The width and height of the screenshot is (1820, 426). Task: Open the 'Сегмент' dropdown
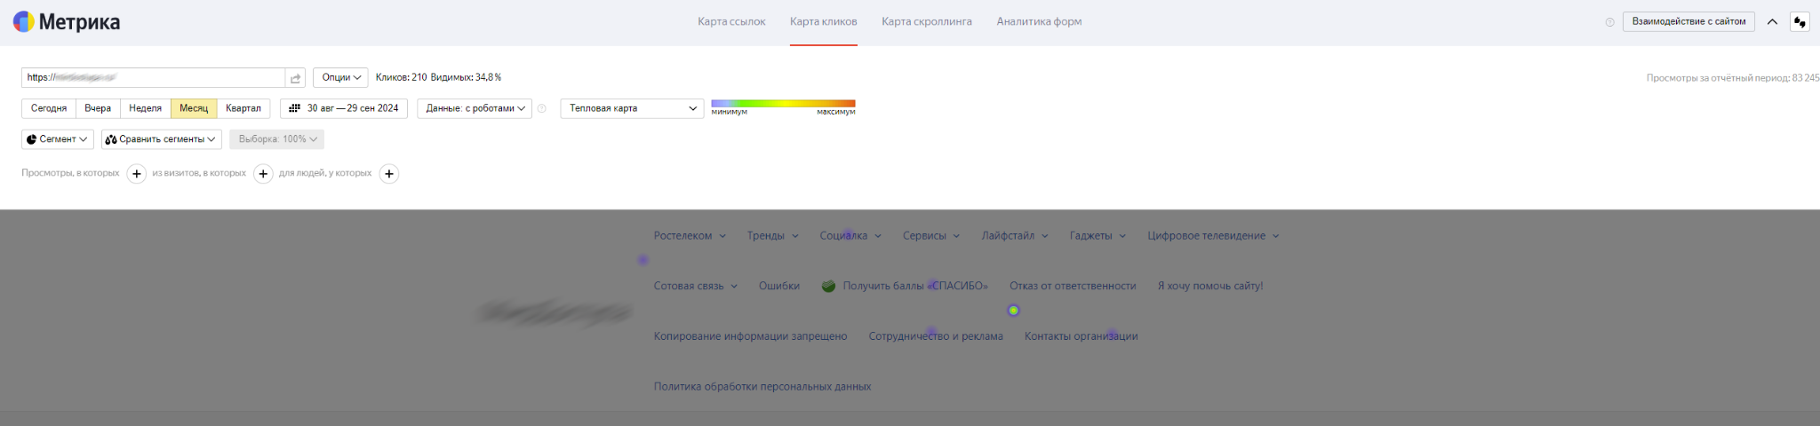[58, 139]
